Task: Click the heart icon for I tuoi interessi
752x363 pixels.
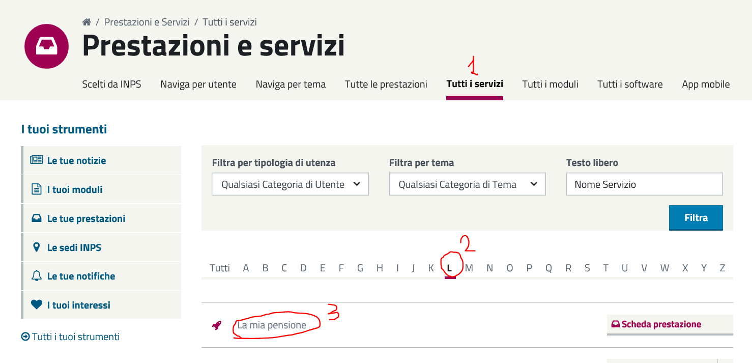Action: point(37,305)
